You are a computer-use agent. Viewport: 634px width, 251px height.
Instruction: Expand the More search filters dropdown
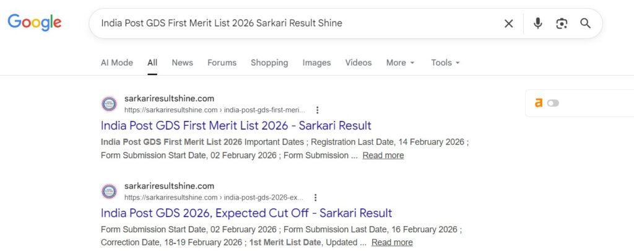pos(400,63)
